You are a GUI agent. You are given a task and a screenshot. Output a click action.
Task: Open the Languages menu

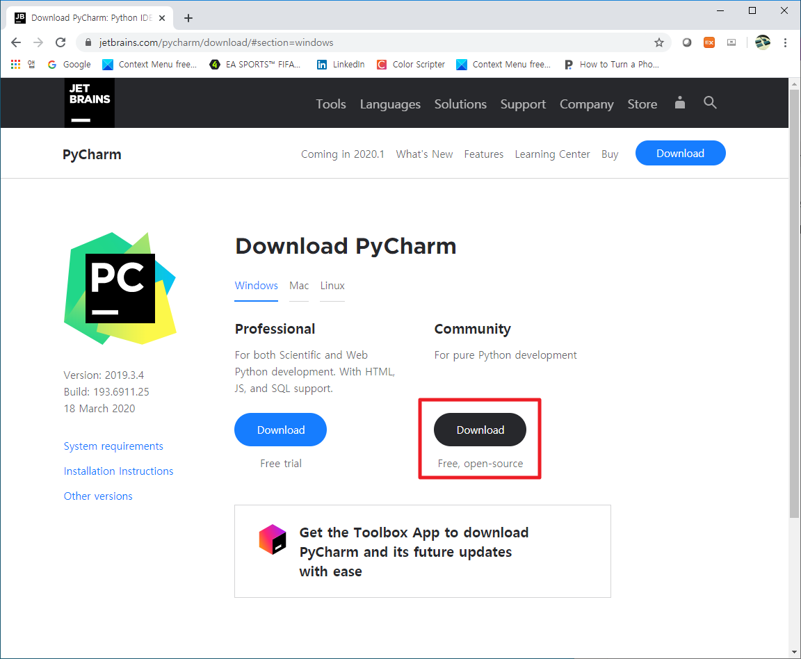click(x=390, y=104)
